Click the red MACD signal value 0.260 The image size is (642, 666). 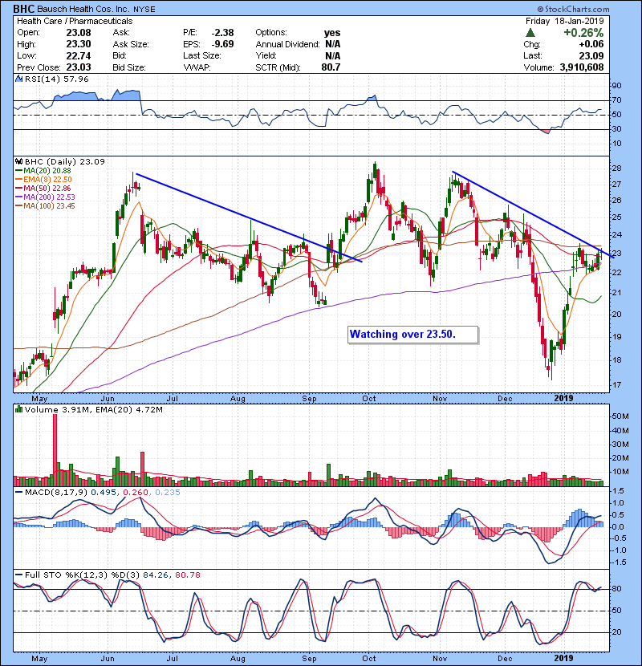(x=136, y=493)
